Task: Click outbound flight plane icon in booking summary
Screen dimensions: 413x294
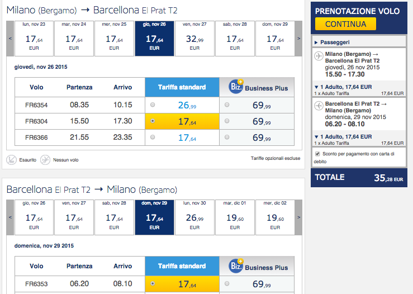Action: [319, 56]
